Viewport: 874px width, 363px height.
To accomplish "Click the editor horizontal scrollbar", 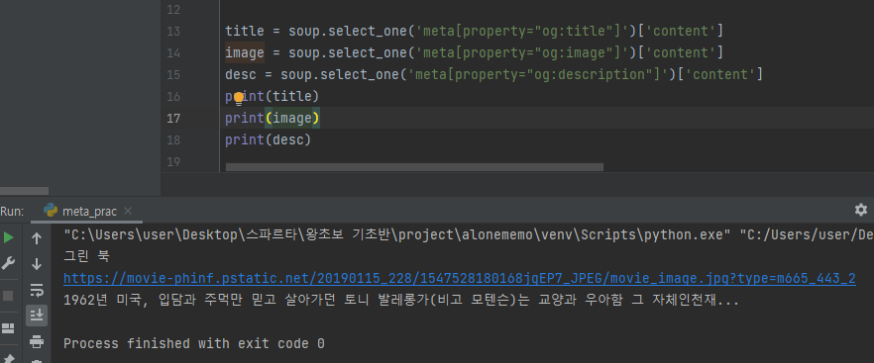I will click(x=414, y=167).
